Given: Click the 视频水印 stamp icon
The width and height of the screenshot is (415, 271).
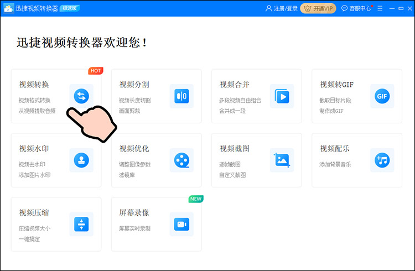Looking at the screenshot, I should [81, 160].
